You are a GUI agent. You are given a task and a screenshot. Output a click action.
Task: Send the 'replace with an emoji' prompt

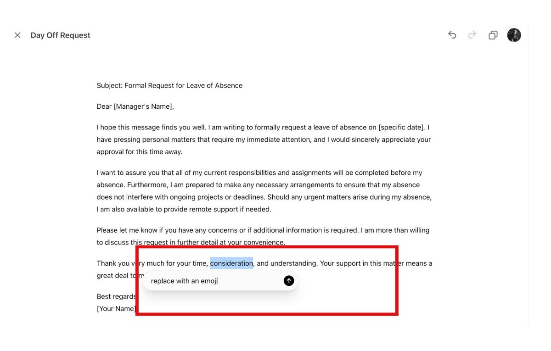(288, 281)
